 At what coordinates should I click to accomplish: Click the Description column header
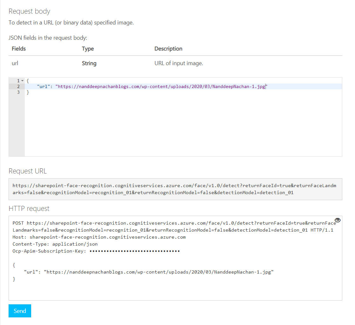coord(168,49)
